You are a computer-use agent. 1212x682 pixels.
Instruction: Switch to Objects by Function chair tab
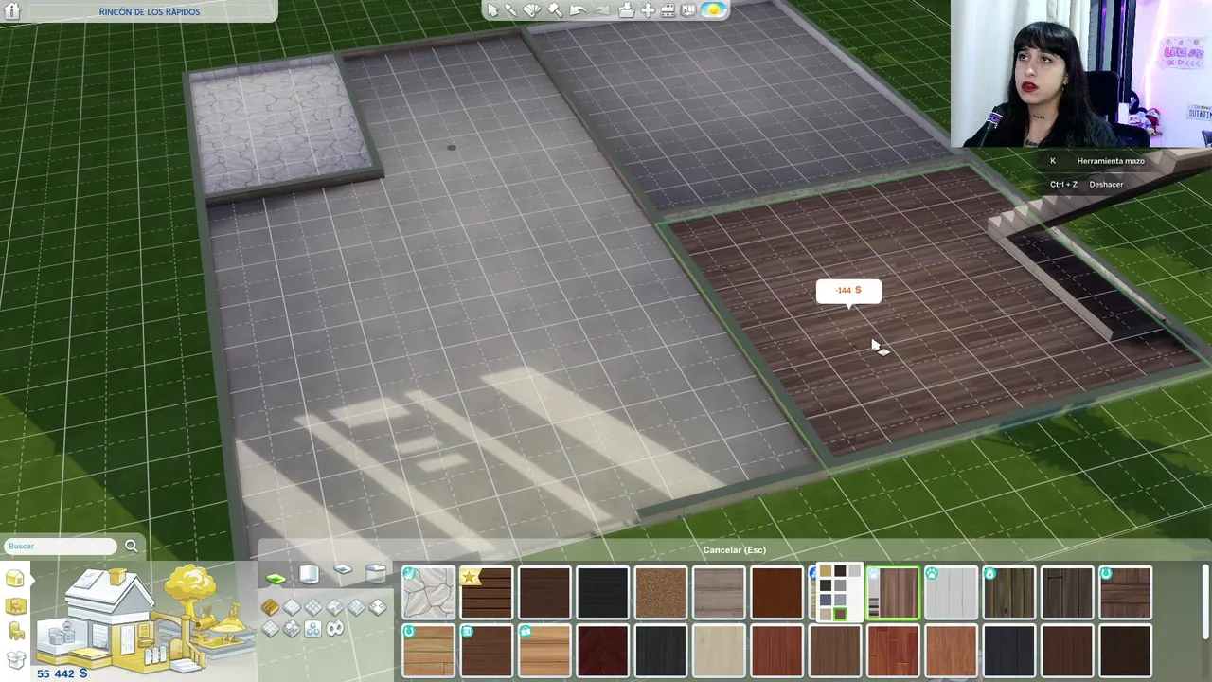pyautogui.click(x=15, y=633)
